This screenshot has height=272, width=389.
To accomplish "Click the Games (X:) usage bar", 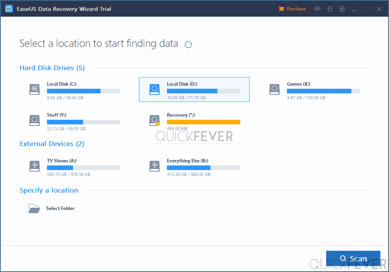I will click(x=323, y=91).
